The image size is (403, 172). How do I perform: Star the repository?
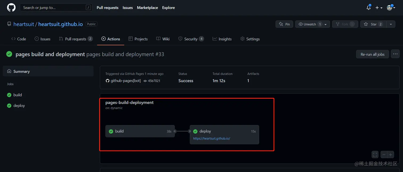374,24
